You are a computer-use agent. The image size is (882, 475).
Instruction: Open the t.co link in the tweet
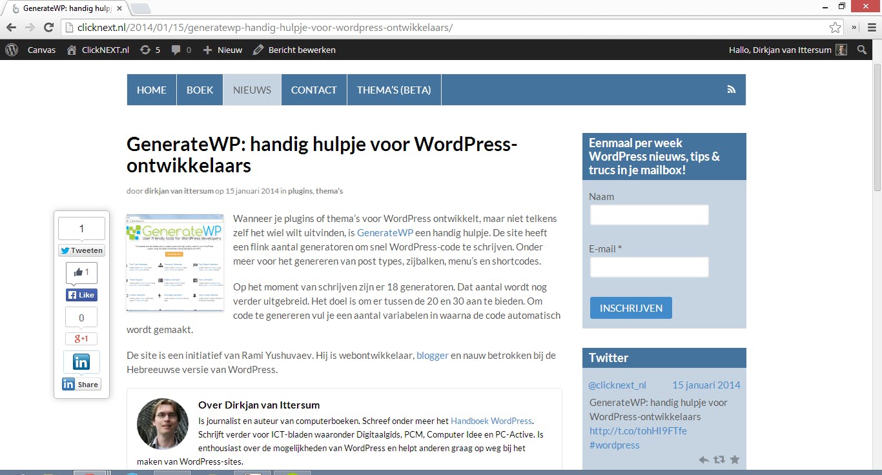tap(638, 431)
